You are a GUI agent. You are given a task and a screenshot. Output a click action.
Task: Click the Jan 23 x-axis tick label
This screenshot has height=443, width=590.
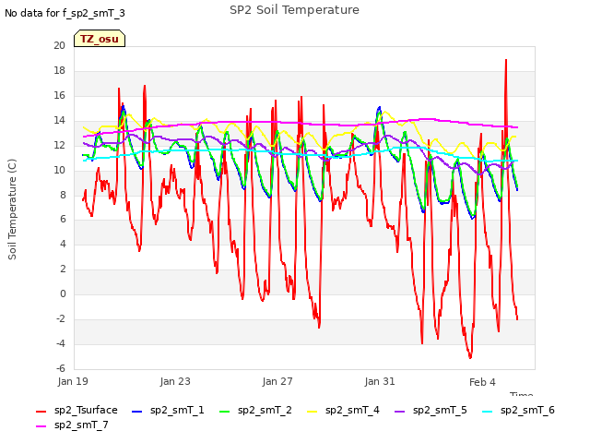[x=175, y=381]
